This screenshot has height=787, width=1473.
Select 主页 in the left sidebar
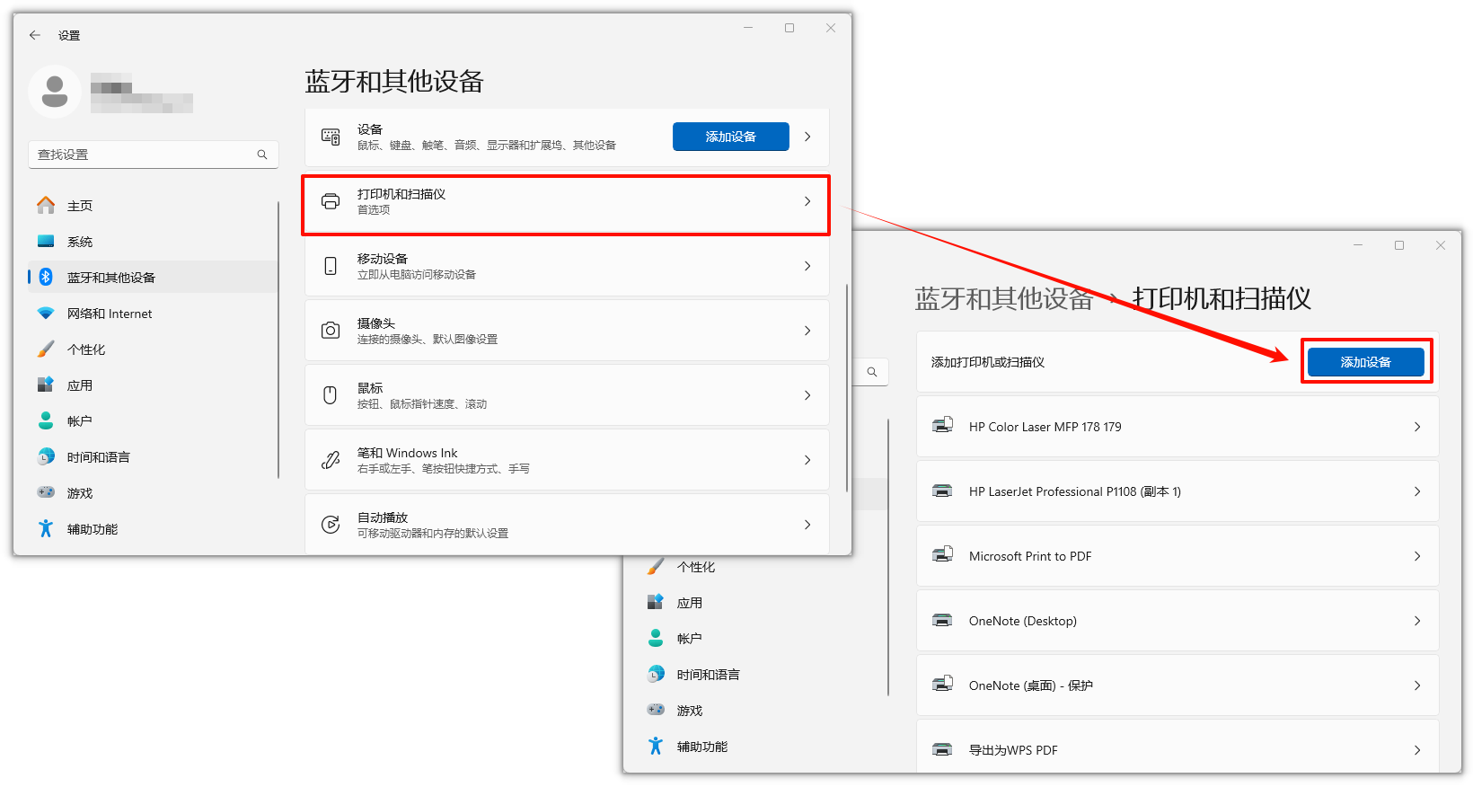80,206
